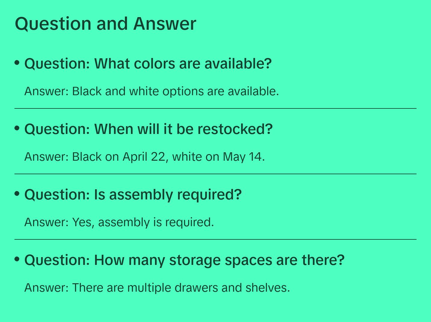Select the "How many storage spaces" question

[184, 260]
